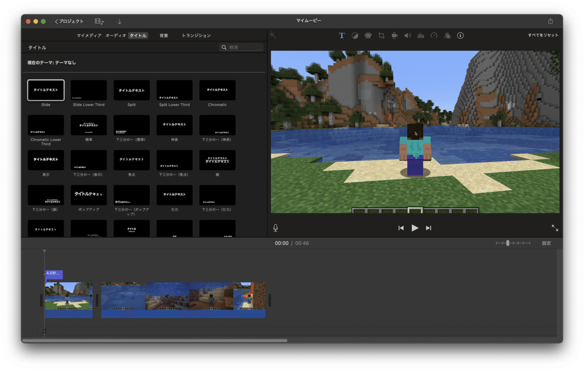Switch to 背景 tab
The height and width of the screenshot is (371, 584).
(164, 35)
